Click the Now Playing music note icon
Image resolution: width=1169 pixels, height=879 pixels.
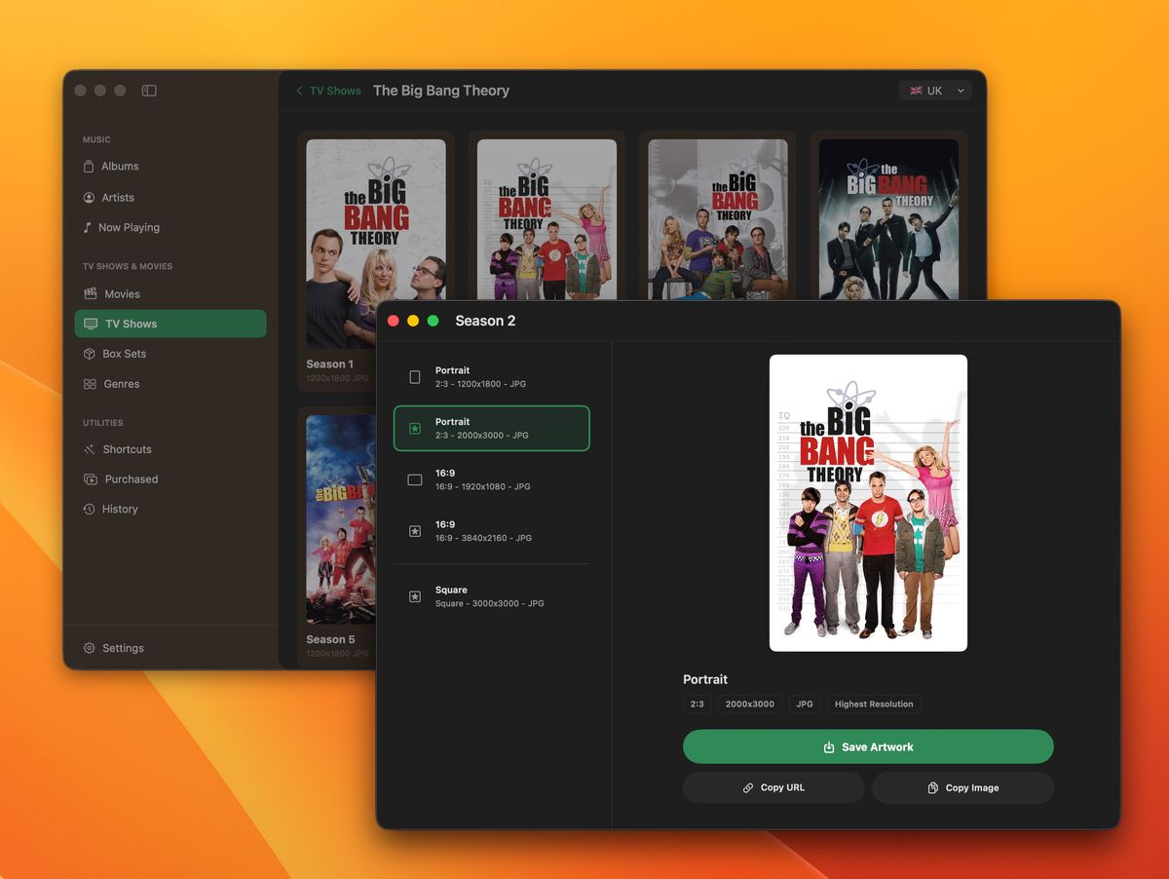point(88,227)
